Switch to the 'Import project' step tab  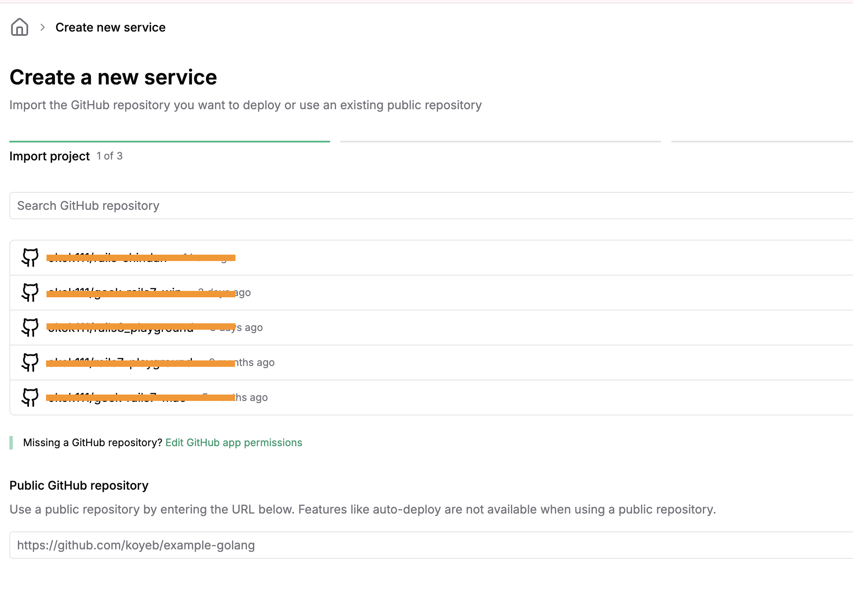50,156
